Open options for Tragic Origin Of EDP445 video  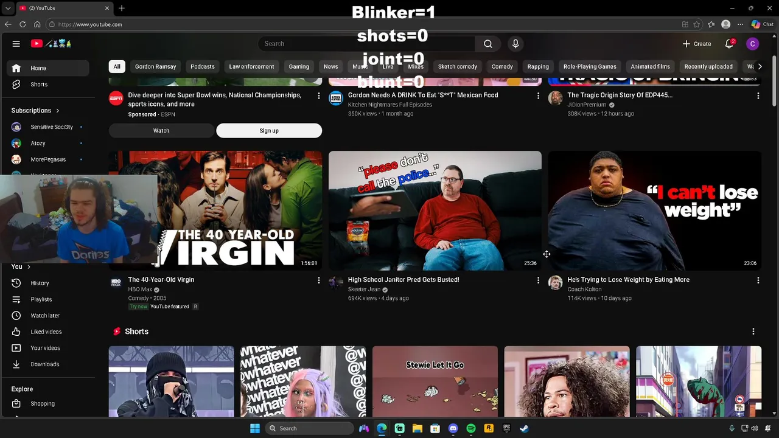click(x=758, y=96)
